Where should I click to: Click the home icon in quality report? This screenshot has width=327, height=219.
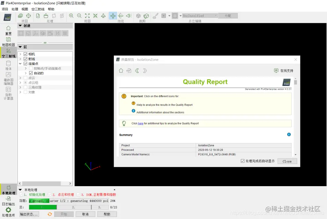(121, 70)
